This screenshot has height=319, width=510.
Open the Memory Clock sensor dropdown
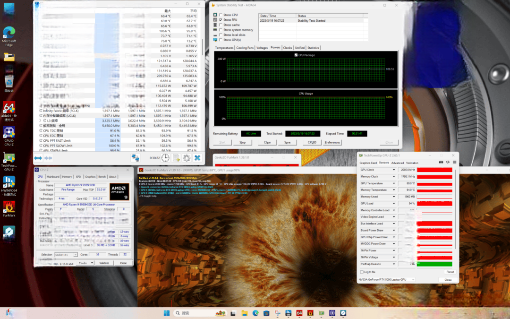coord(394,177)
